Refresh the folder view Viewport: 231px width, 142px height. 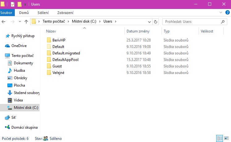[155, 22]
